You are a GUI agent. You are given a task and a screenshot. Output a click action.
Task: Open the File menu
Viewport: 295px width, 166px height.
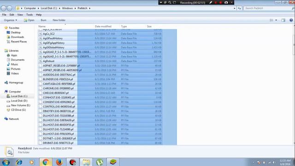pyautogui.click(x=4, y=15)
